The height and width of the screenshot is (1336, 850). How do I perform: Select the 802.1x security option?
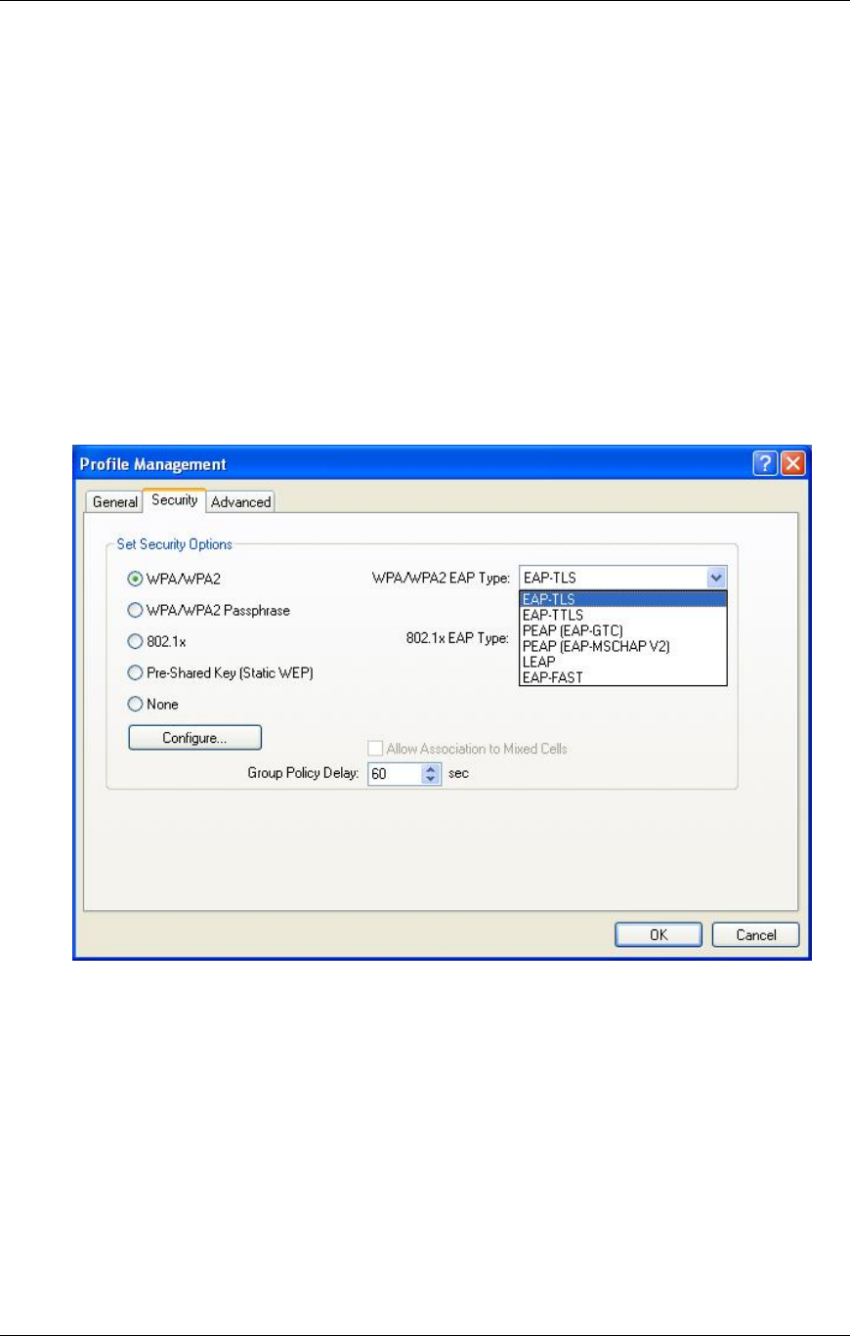tap(137, 642)
